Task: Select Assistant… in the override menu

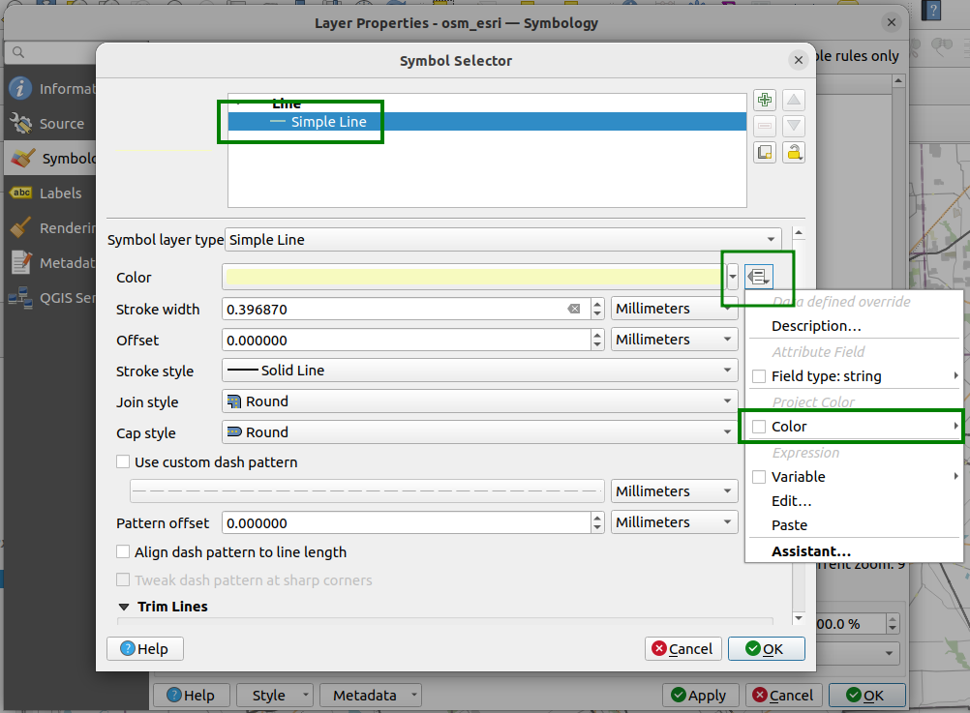Action: point(811,551)
